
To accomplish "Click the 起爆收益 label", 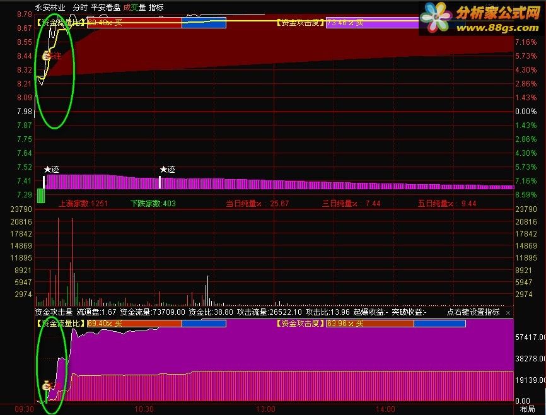I will pos(371,312).
